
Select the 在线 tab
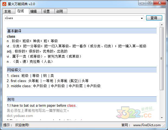pos(22,11)
